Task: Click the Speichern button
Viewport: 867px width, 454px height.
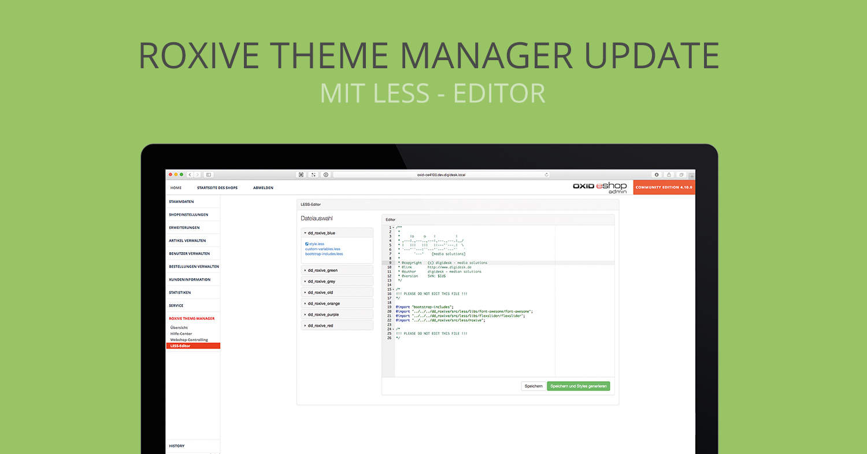Action: pos(533,386)
